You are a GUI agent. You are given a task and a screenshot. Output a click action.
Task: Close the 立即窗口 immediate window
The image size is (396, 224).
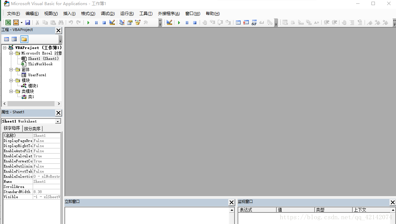[x=232, y=202]
